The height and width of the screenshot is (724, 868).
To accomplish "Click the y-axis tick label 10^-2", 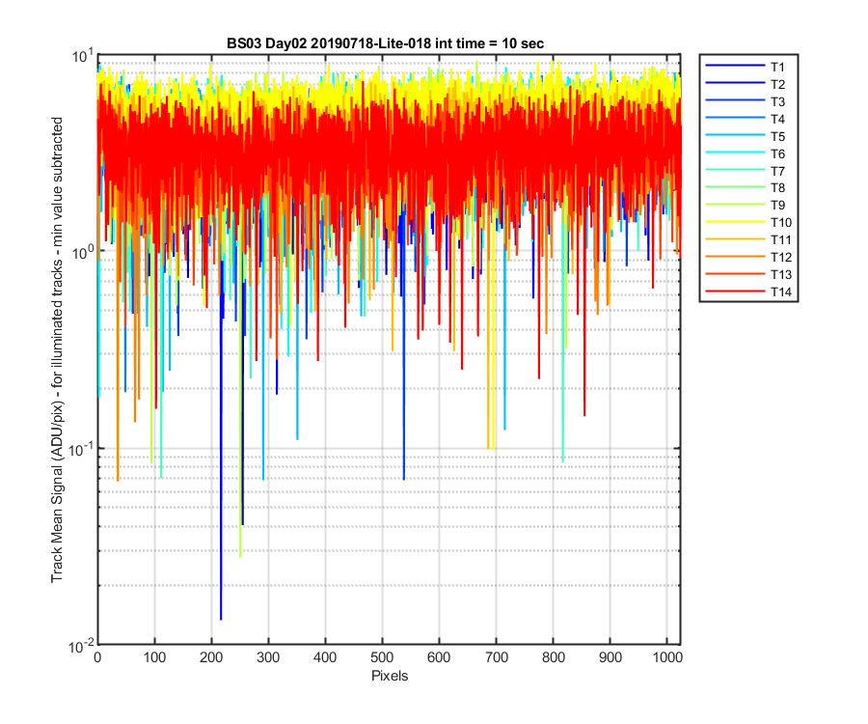I will coord(81,646).
